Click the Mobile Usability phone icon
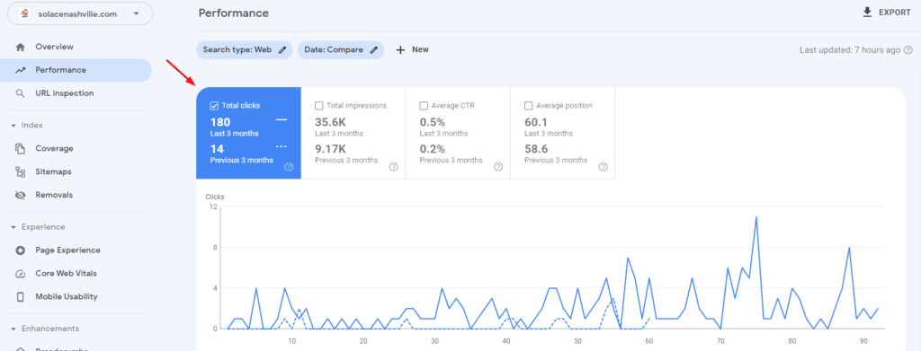The height and width of the screenshot is (351, 921). [21, 297]
